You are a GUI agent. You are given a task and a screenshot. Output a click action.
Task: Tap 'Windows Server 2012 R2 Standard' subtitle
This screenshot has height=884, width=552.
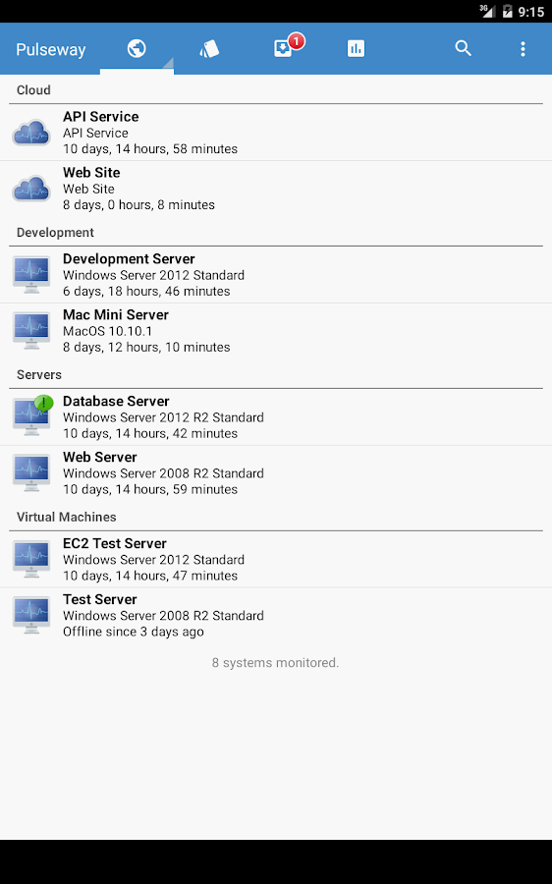tap(163, 417)
